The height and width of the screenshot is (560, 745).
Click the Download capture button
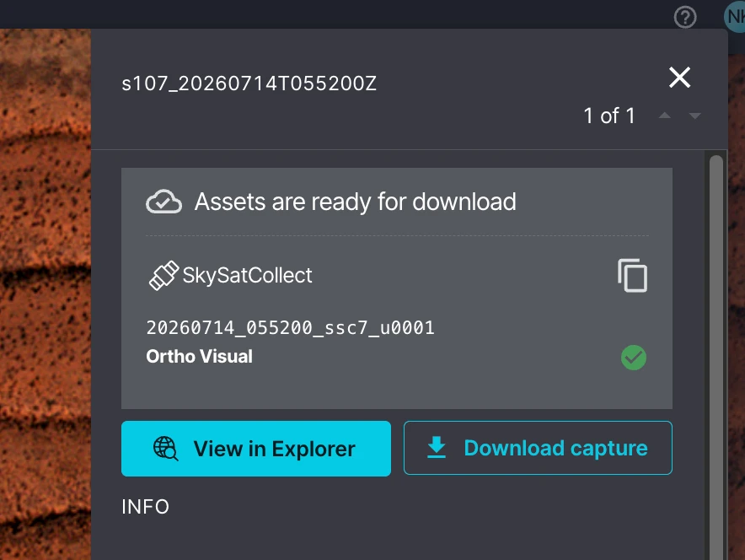(538, 448)
